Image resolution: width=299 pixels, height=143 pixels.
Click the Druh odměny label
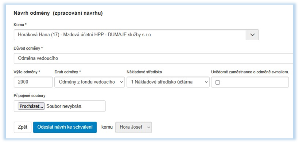(68, 72)
